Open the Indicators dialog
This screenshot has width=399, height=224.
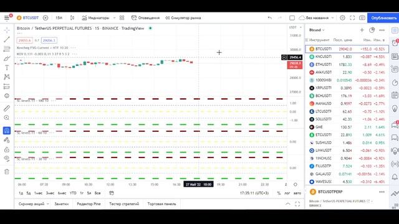(95, 18)
